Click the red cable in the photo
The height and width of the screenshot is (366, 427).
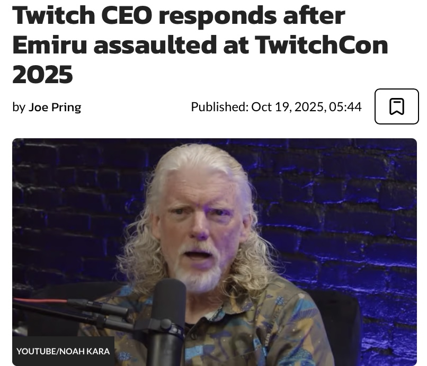point(40,301)
